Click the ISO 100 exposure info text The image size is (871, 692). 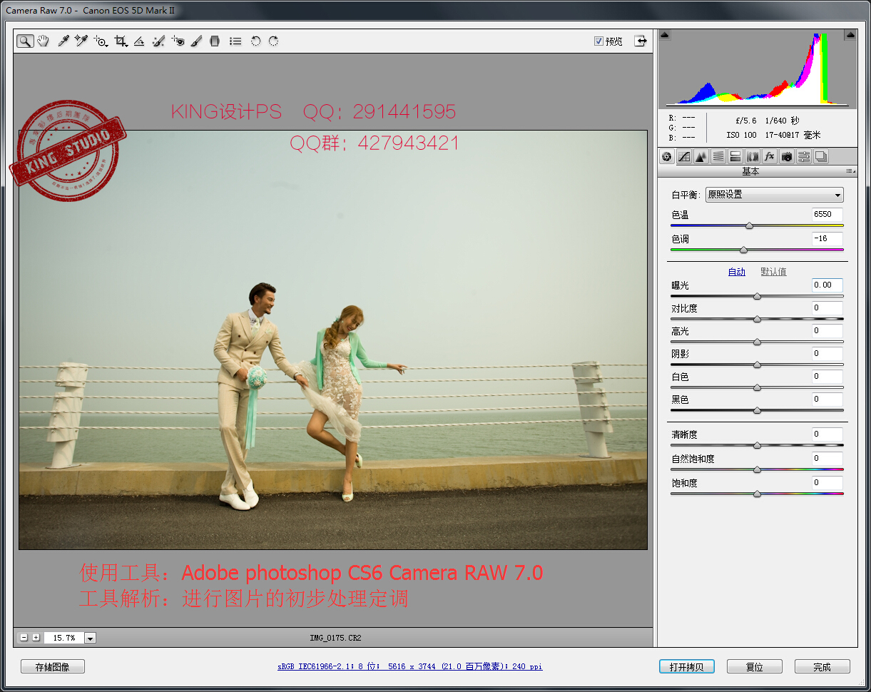742,135
